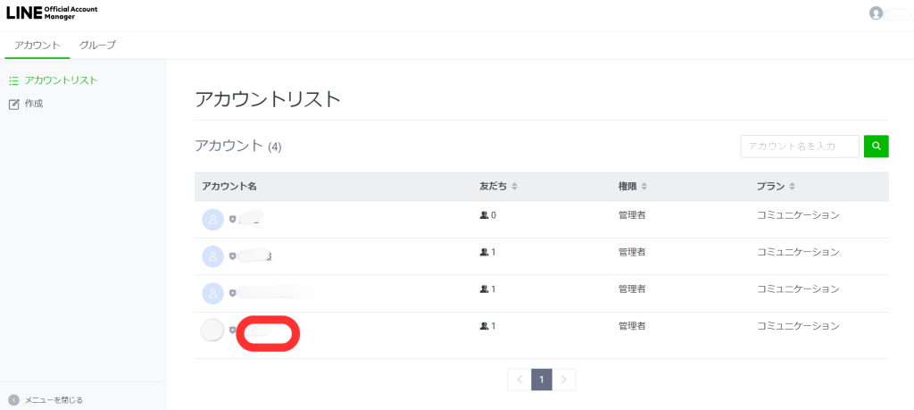Open 作成 in the sidebar
Viewport: 914px width, 410px height.
point(34,104)
